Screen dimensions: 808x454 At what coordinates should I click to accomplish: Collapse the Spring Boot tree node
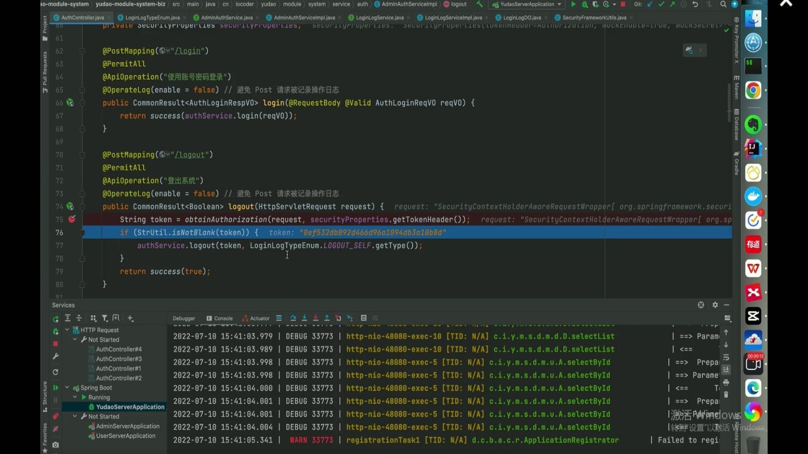67,388
